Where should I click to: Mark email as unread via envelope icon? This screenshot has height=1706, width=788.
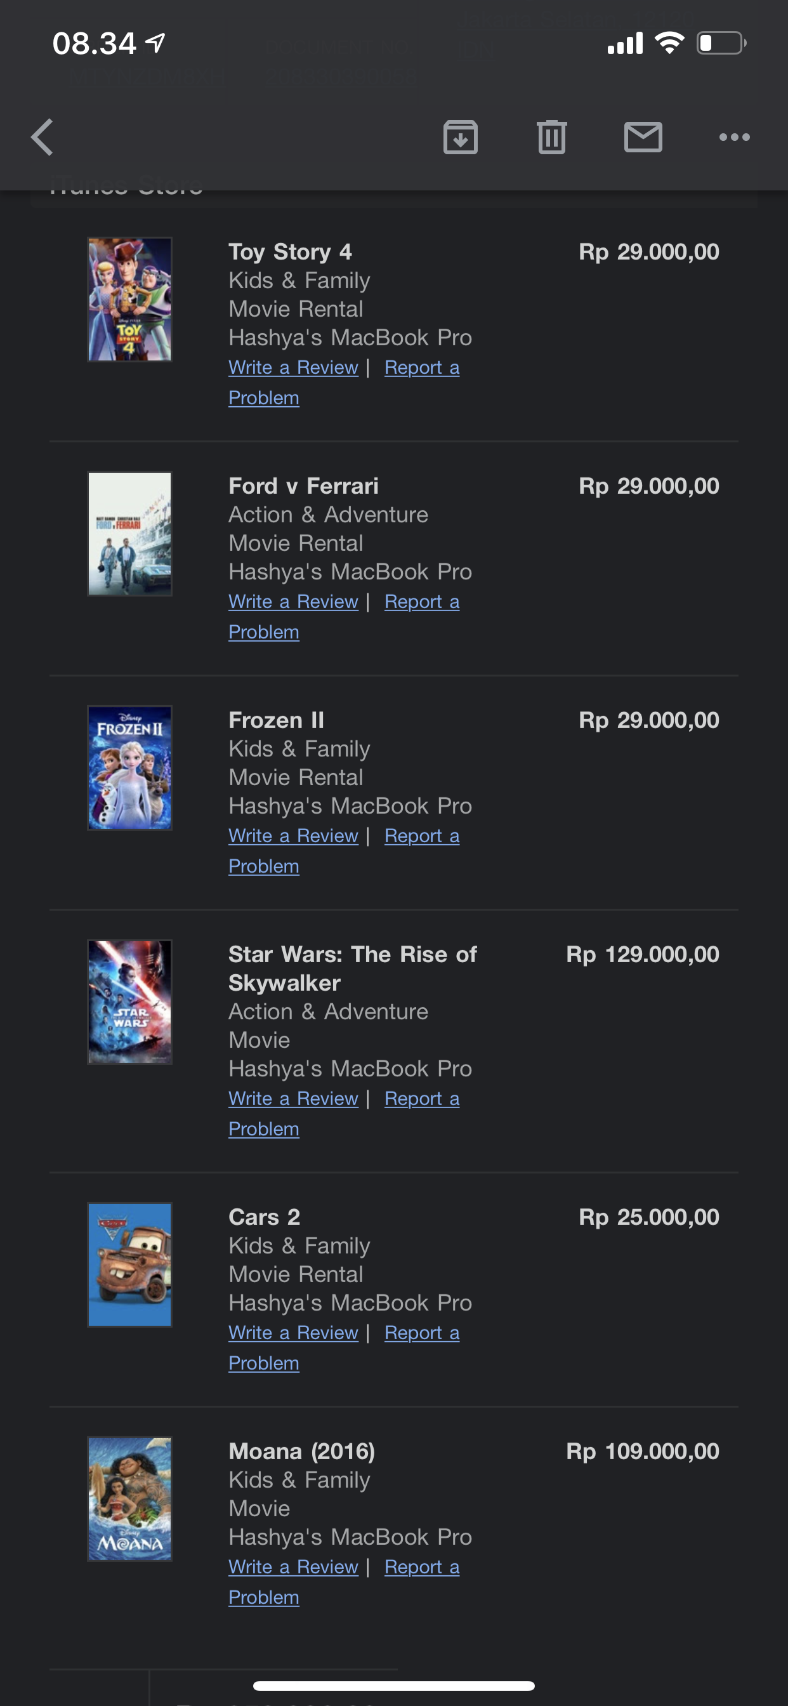click(643, 137)
